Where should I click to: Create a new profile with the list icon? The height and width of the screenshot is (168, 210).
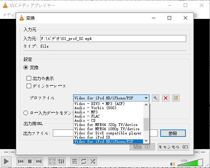coord(176,98)
